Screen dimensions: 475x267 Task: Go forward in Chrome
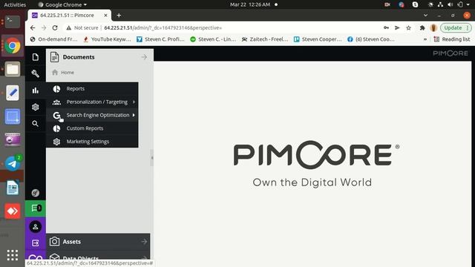44,28
